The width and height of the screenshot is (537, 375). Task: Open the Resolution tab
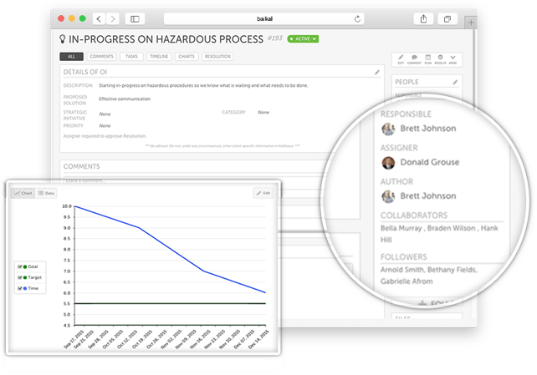click(217, 57)
